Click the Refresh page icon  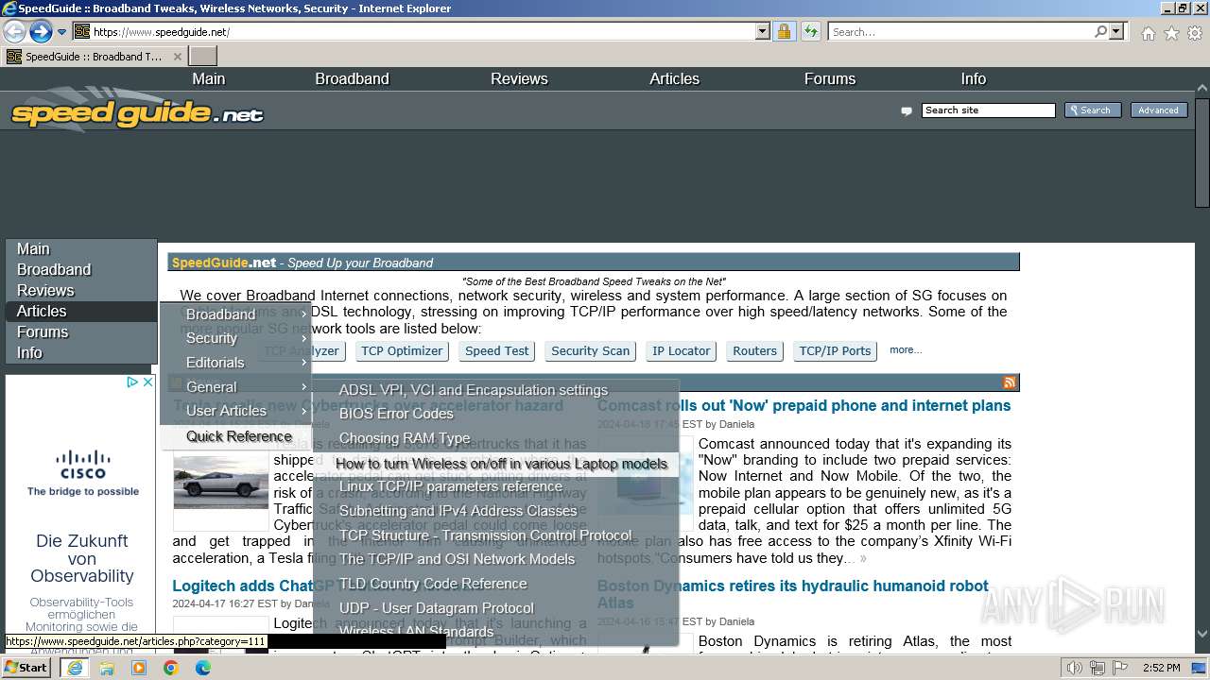tap(810, 31)
